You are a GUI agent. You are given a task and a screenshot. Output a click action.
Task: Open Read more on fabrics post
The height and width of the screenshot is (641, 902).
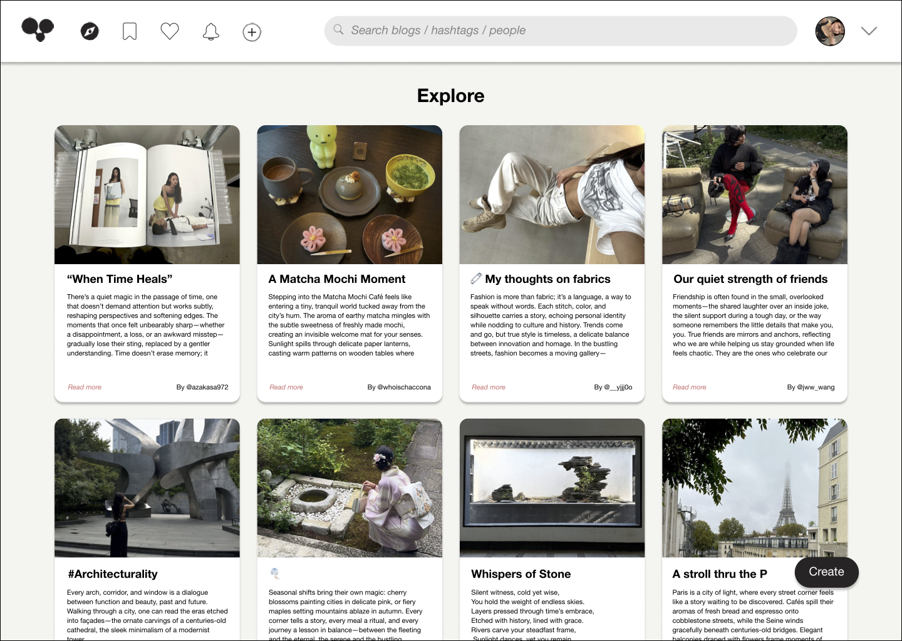click(489, 387)
